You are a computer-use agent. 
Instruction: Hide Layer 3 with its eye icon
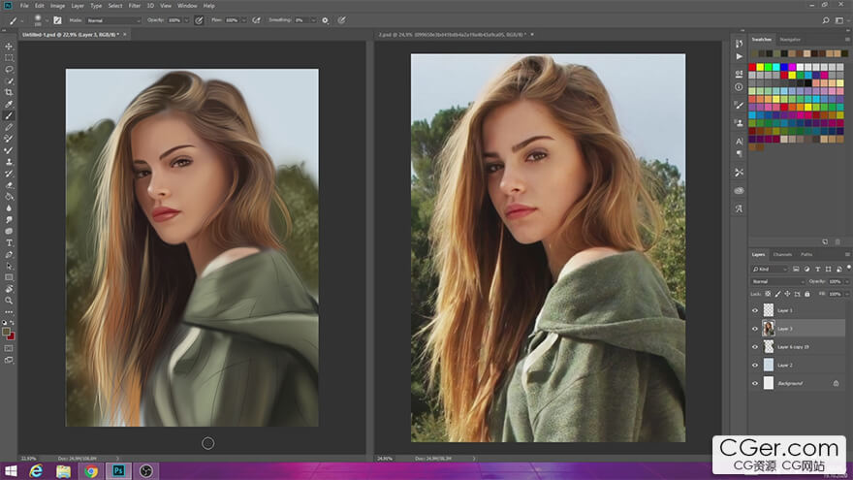point(755,329)
